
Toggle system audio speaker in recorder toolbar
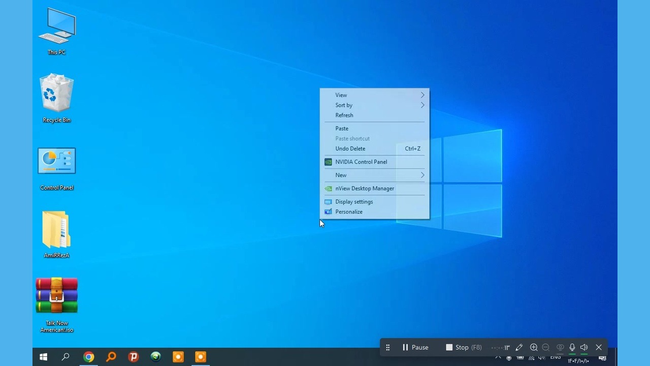(584, 347)
